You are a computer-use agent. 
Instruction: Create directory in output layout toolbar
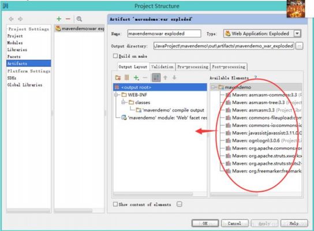[x=118, y=77]
